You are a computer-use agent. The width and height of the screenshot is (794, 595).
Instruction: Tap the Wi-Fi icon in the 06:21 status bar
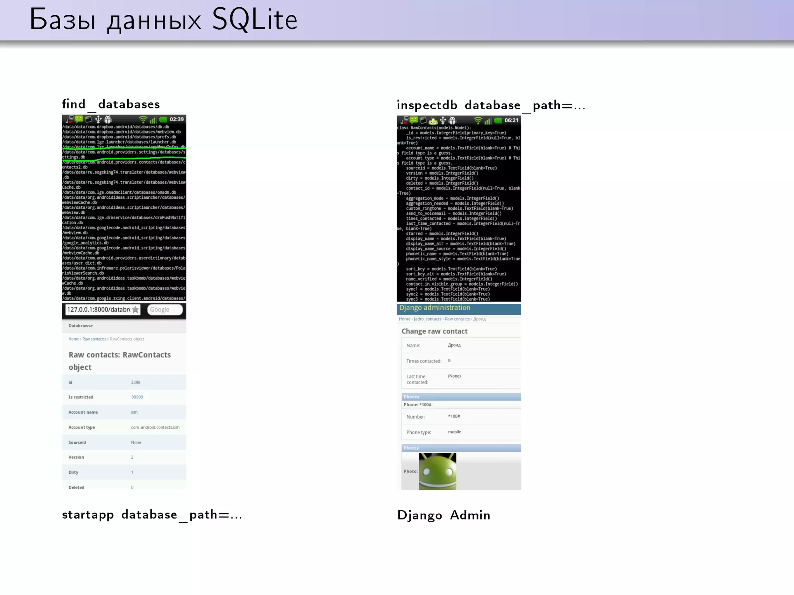tap(478, 120)
